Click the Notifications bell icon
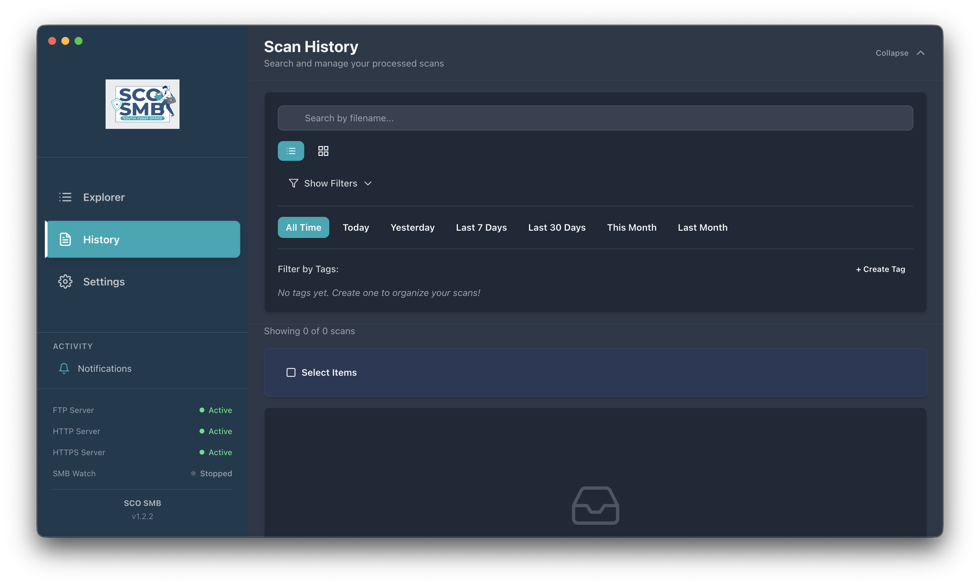Screen dimensions: 980x586 64,368
